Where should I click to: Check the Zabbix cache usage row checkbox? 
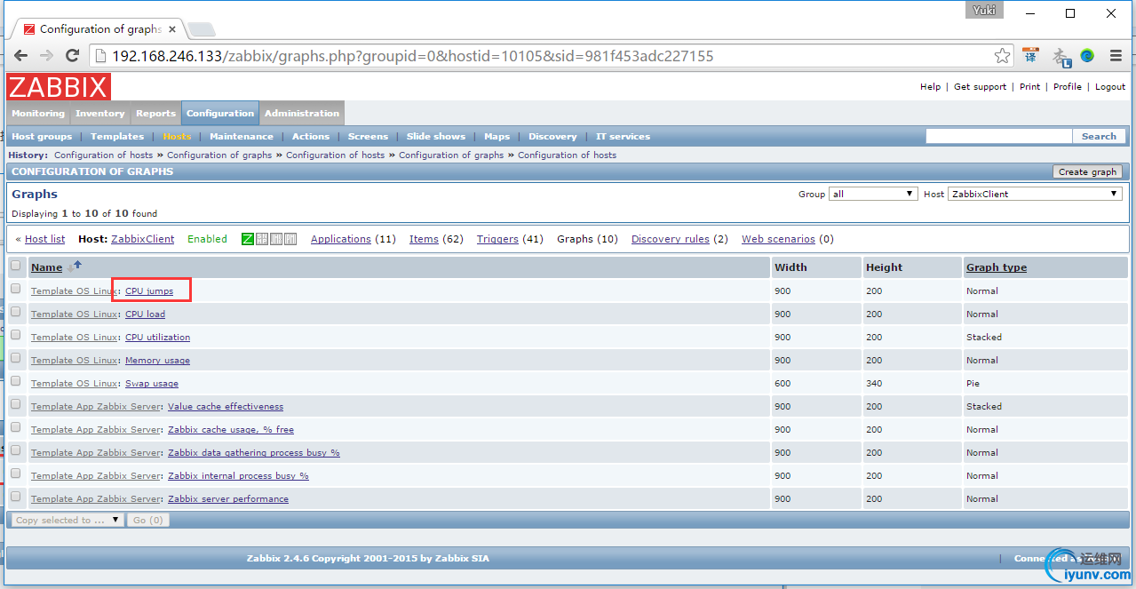(x=15, y=427)
